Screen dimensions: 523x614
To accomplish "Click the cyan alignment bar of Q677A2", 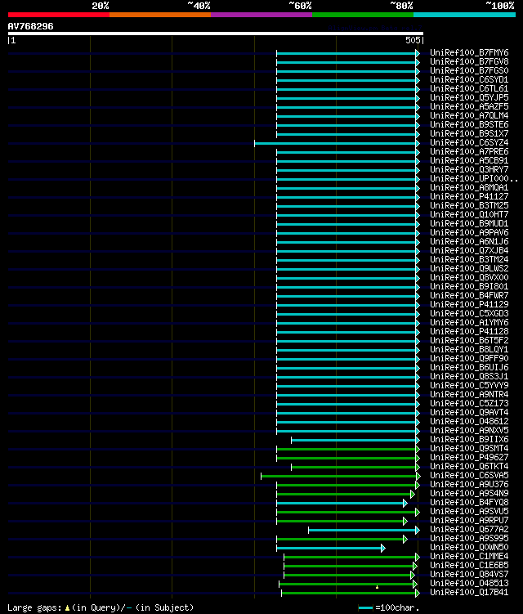I will click(x=364, y=531).
